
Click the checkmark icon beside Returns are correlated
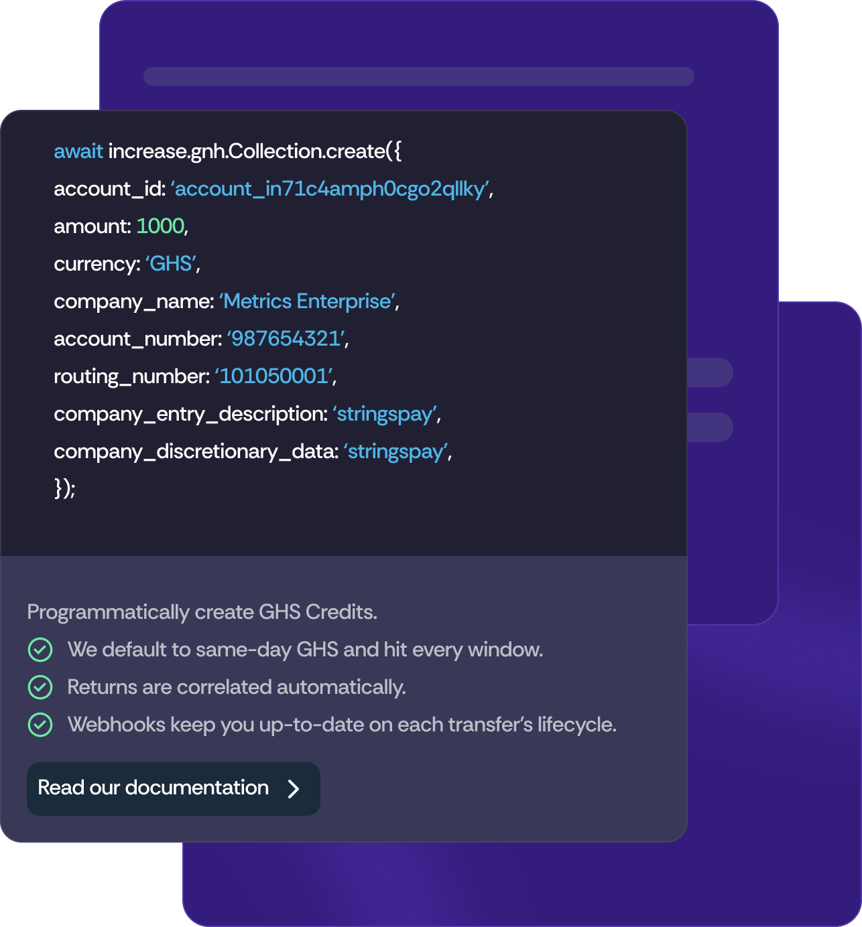(40, 687)
